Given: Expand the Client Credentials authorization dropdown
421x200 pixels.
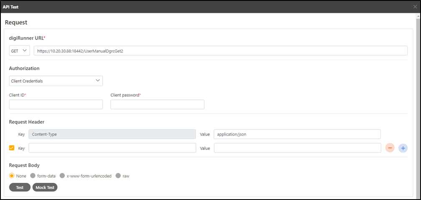Looking at the screenshot, I should click(56, 81).
